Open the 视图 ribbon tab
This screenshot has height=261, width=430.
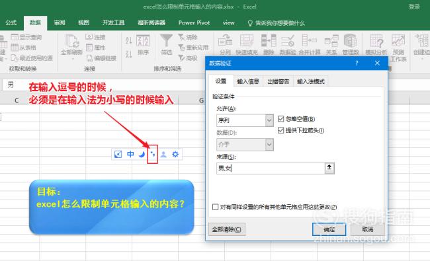click(x=83, y=22)
